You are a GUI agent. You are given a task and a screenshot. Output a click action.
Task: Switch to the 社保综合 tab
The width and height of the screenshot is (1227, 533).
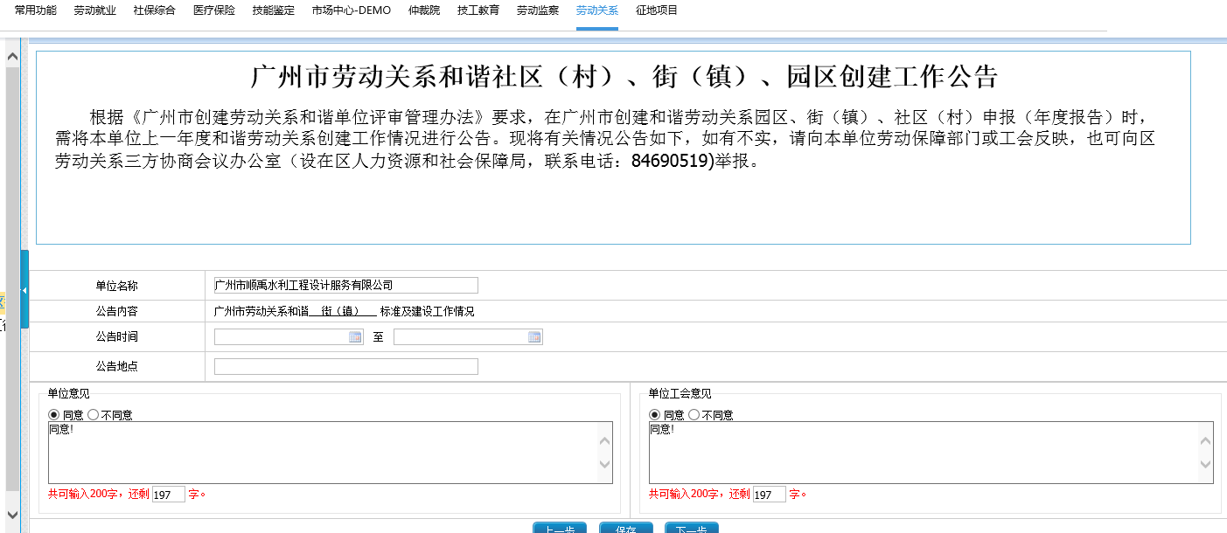coord(155,10)
